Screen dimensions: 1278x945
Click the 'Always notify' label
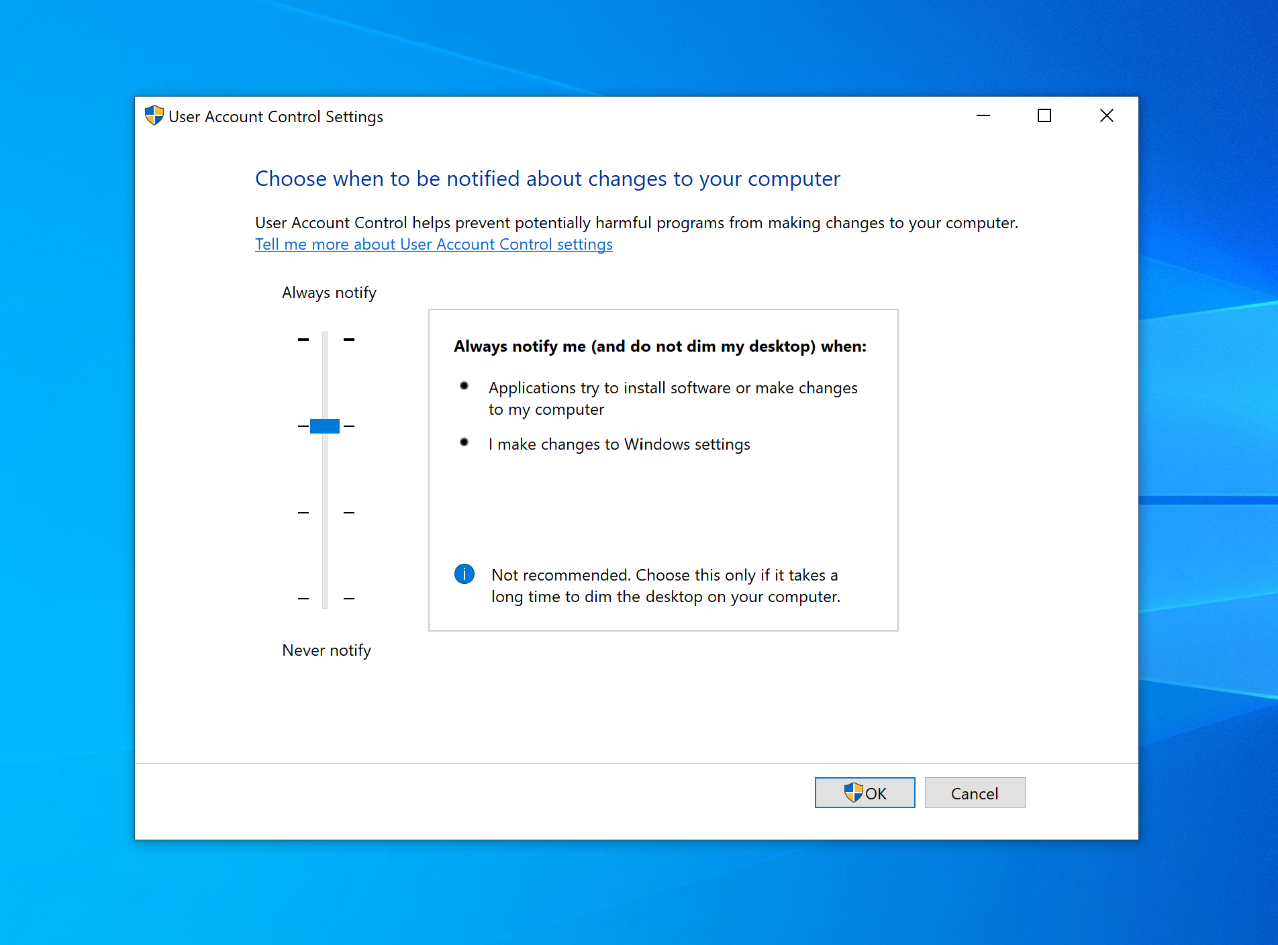[329, 293]
